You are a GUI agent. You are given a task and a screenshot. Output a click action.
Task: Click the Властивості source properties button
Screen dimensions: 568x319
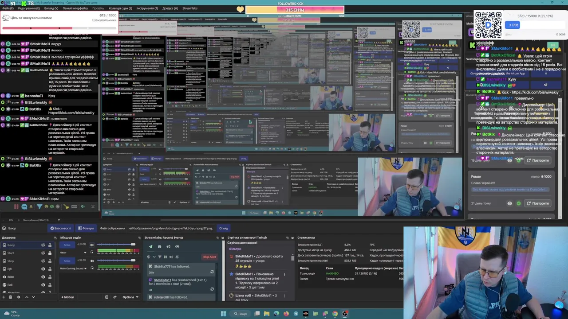[60, 228]
